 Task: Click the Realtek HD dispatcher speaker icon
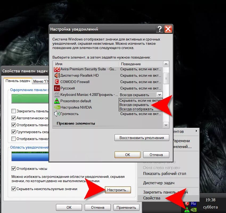(x=57, y=76)
